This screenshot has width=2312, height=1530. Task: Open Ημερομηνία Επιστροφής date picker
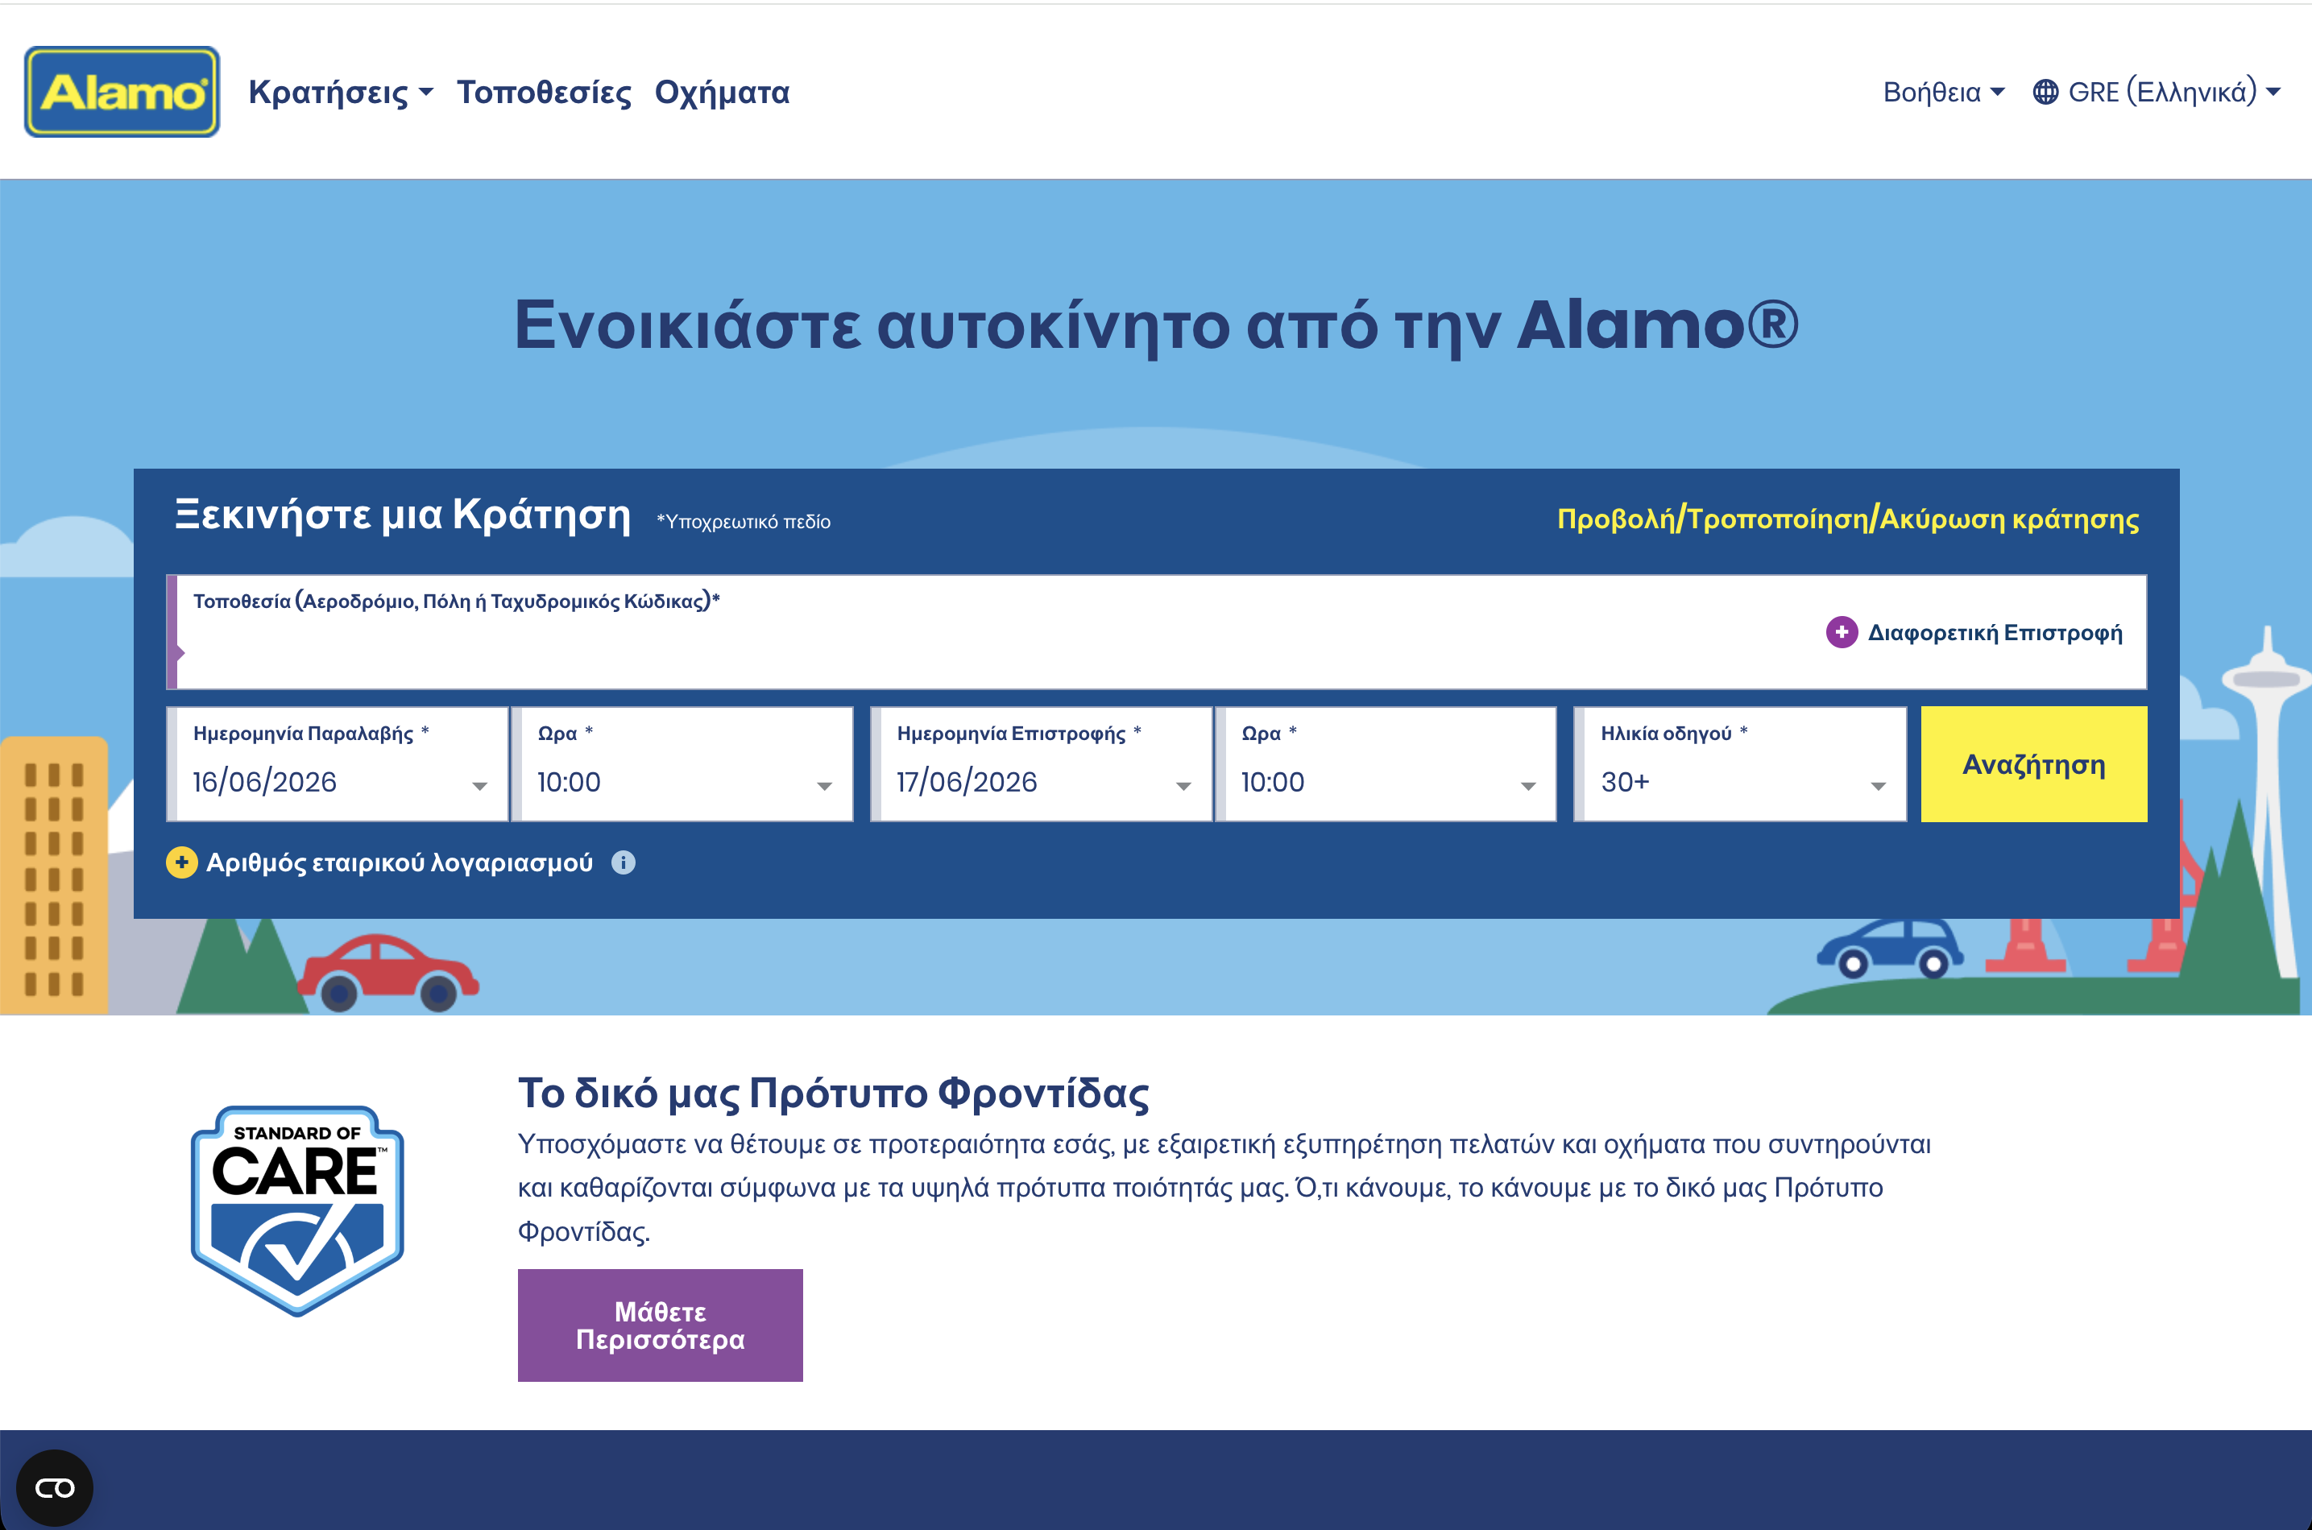(1042, 764)
